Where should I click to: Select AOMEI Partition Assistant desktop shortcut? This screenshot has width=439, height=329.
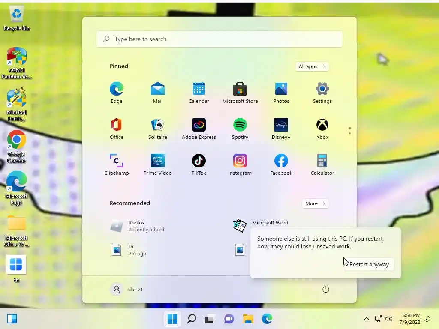[17, 63]
